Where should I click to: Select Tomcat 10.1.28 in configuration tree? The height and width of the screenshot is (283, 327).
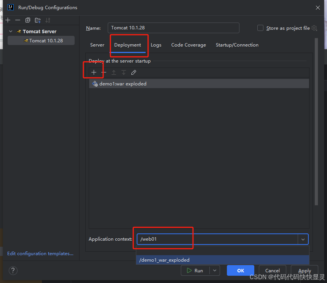41,40
